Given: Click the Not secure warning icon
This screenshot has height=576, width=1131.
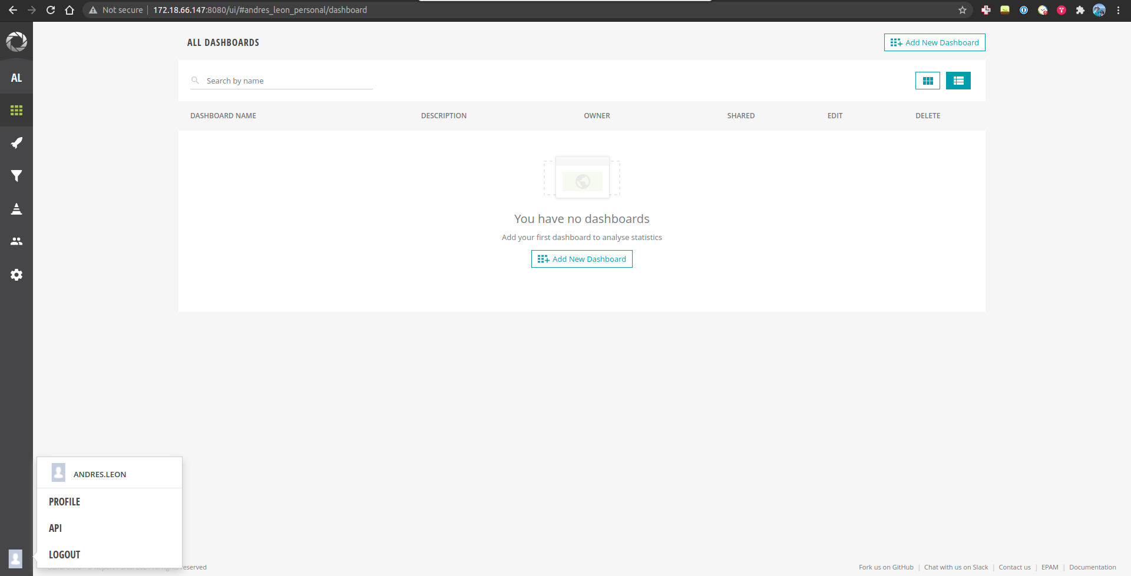Looking at the screenshot, I should (93, 10).
